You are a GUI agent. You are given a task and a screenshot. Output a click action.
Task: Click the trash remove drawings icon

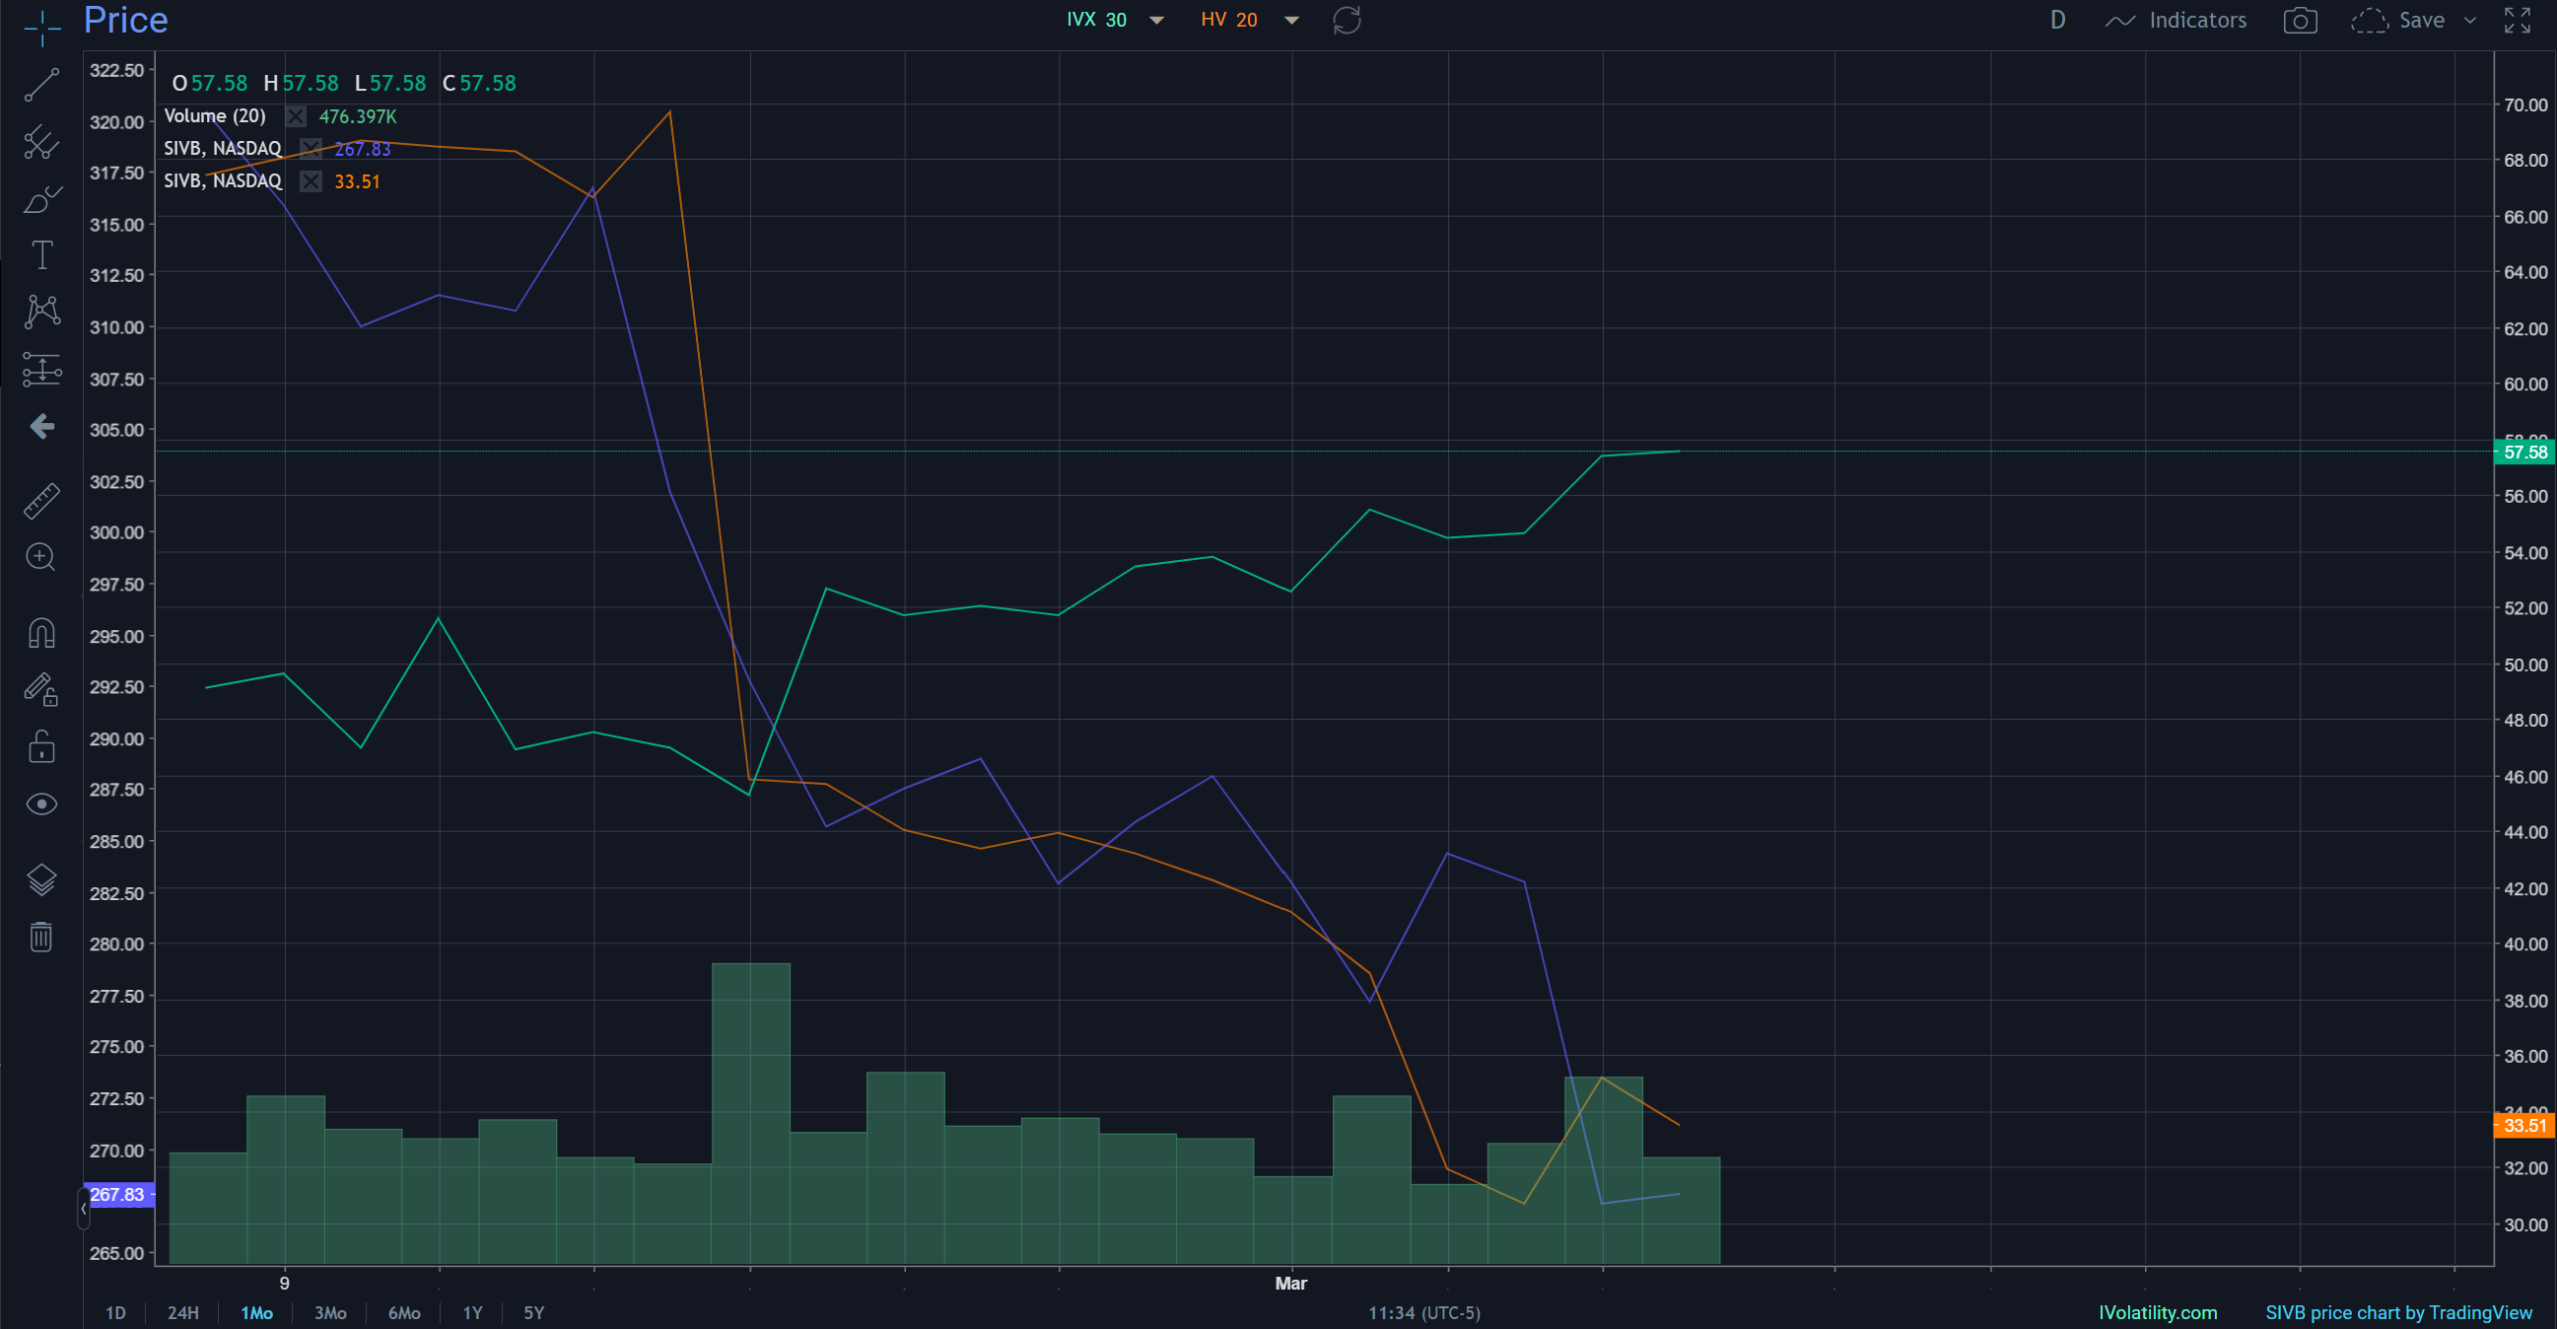click(x=40, y=936)
